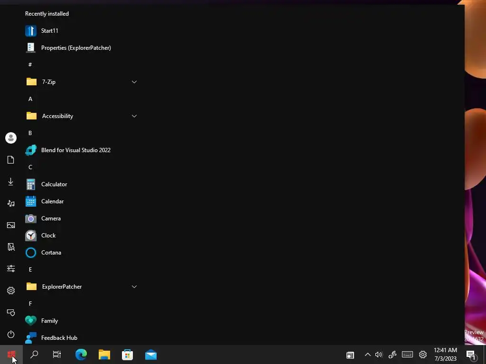486x364 pixels.
Task: Launch the Camera app
Action: coord(81,218)
